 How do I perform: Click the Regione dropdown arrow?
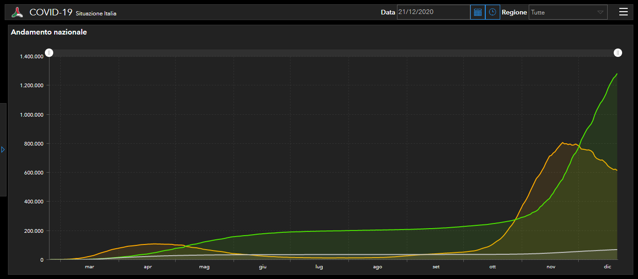click(600, 13)
